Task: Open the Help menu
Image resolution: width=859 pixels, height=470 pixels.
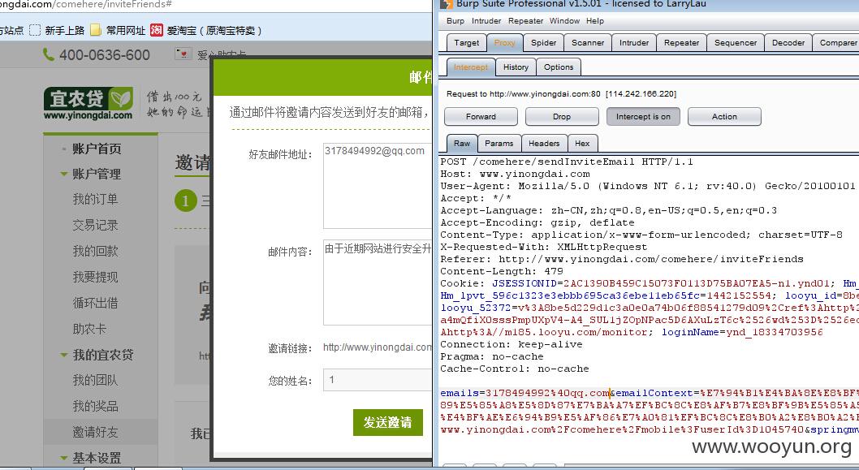Action: tap(595, 21)
